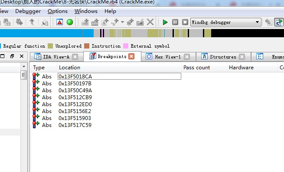Click the jump up arrow toolbar icon
Image resolution: width=284 pixels, height=172 pixels.
(32, 22)
